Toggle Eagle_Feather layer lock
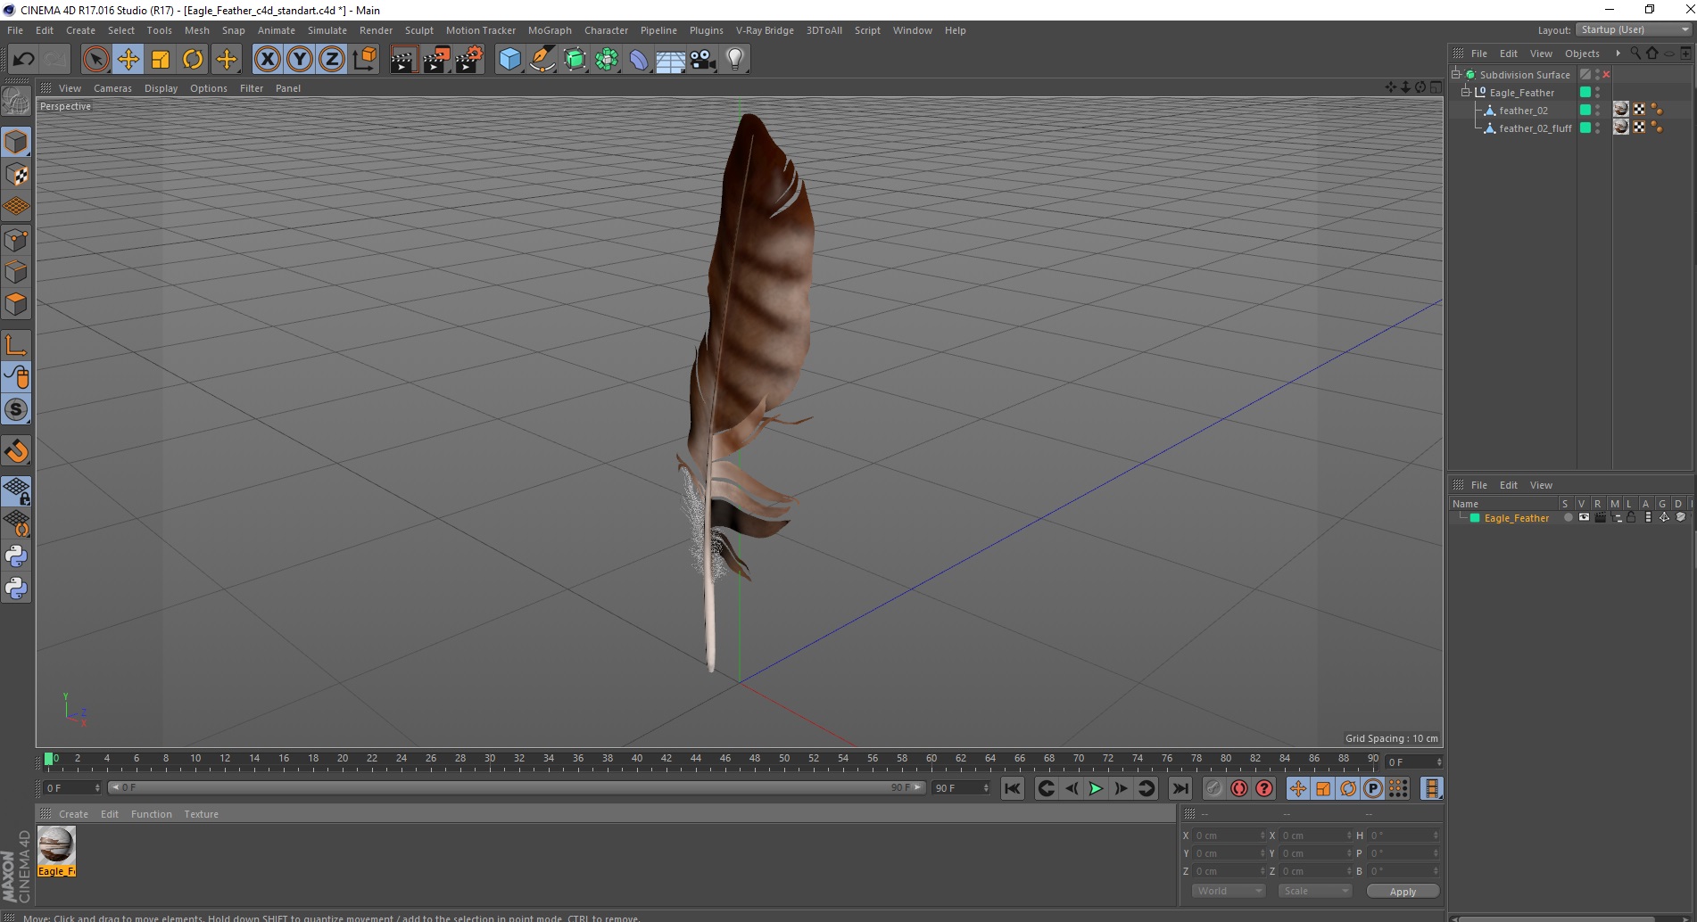1697x922 pixels. pos(1631,517)
